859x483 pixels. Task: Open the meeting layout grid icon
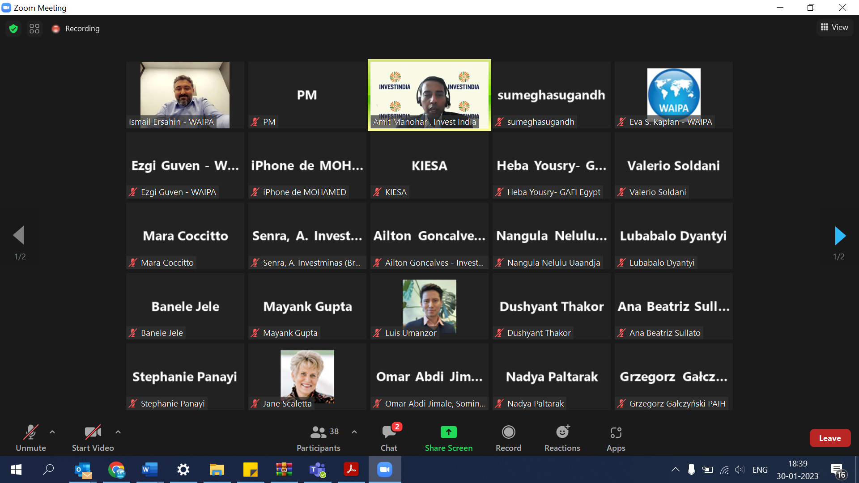pos(34,29)
